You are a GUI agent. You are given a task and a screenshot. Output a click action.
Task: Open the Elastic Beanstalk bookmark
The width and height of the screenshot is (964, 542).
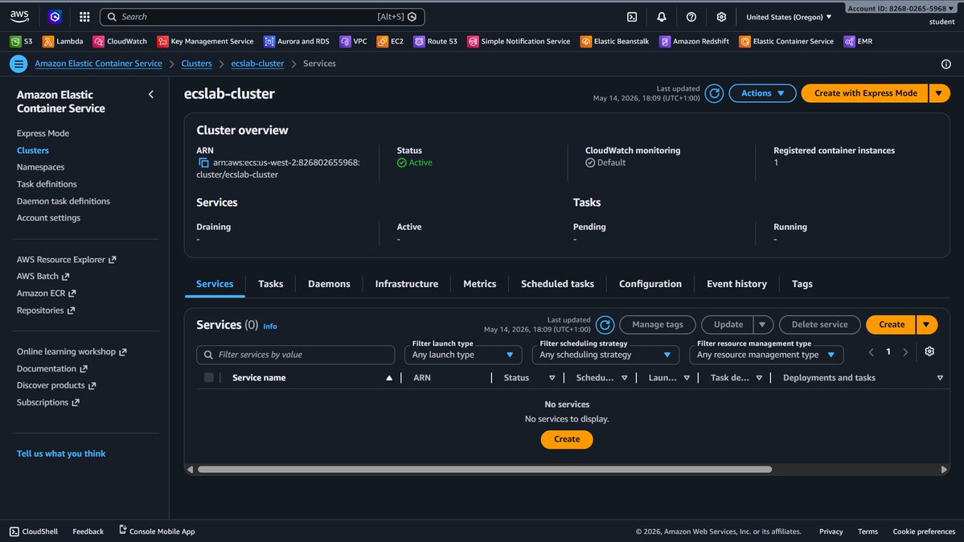tap(615, 41)
